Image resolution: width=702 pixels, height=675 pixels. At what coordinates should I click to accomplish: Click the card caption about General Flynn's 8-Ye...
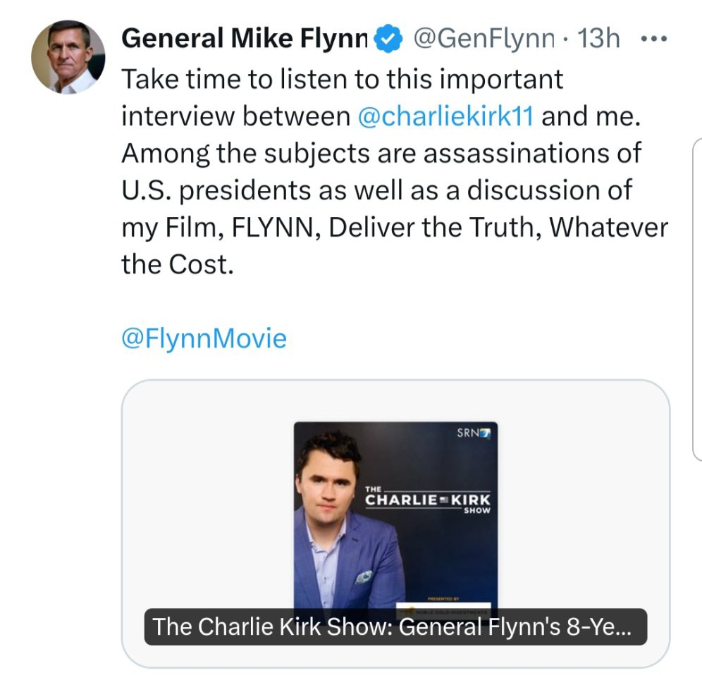click(x=395, y=626)
